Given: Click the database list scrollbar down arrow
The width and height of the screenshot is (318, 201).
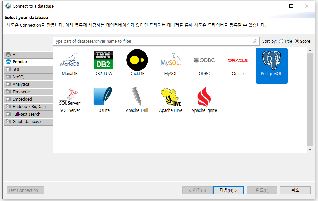Looking at the screenshot, I should [310, 150].
